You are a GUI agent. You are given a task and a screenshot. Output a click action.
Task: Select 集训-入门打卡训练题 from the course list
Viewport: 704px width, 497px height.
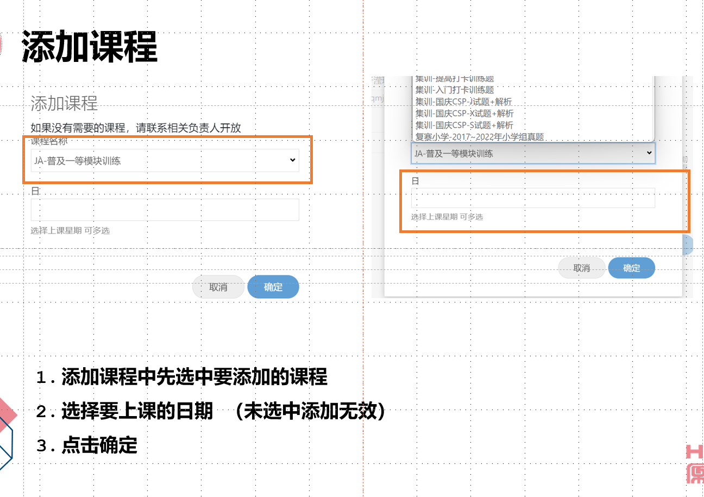(455, 90)
